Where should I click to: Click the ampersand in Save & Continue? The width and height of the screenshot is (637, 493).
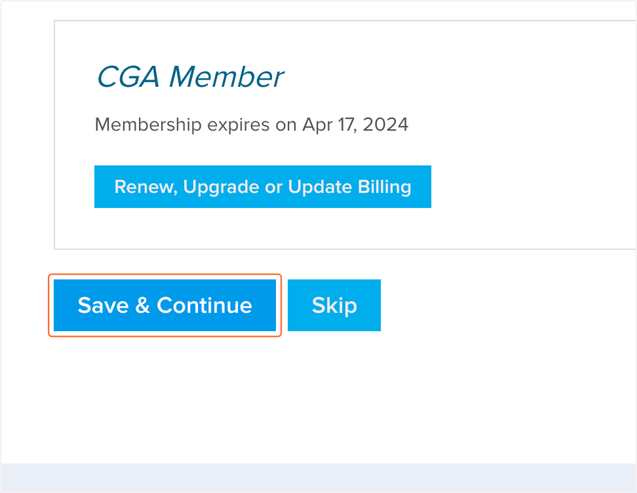[143, 305]
